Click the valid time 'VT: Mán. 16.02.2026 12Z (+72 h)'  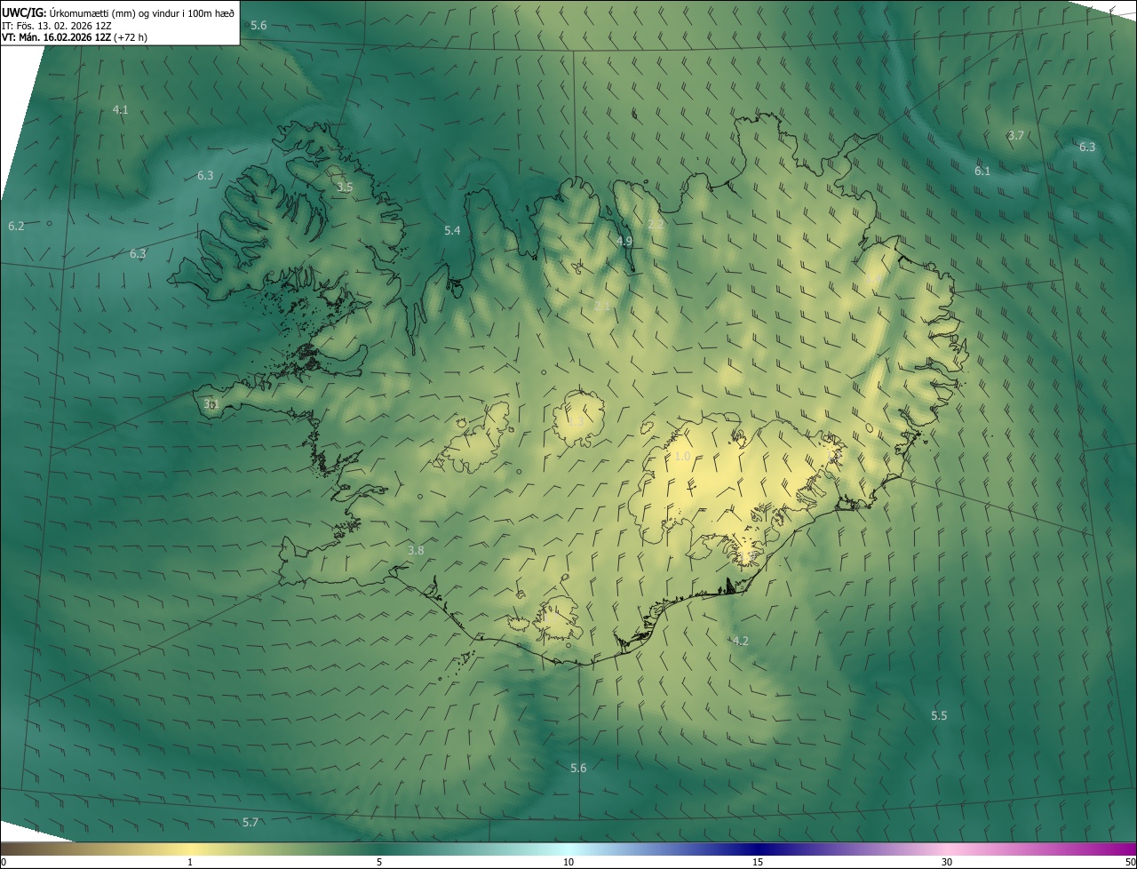[75, 37]
